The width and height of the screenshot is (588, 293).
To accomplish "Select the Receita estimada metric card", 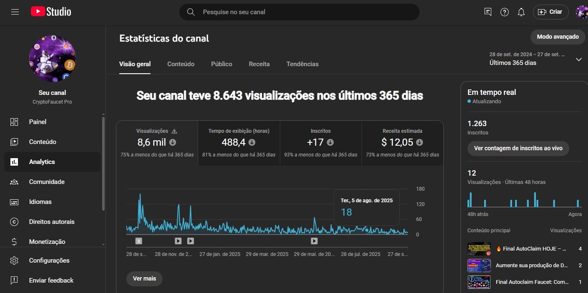I will click(402, 143).
